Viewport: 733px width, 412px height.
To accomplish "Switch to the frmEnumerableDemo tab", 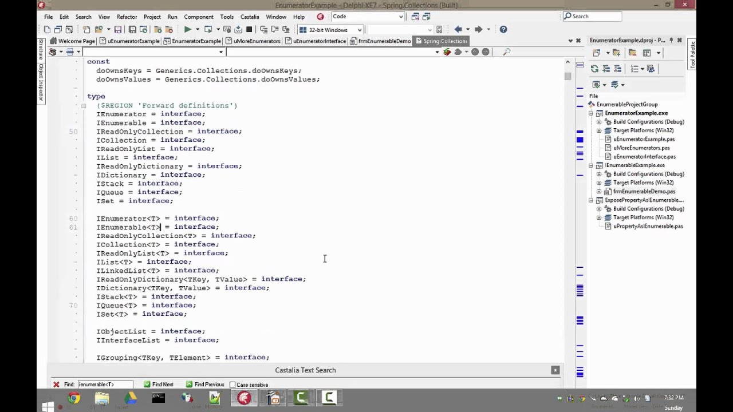I will coord(380,41).
